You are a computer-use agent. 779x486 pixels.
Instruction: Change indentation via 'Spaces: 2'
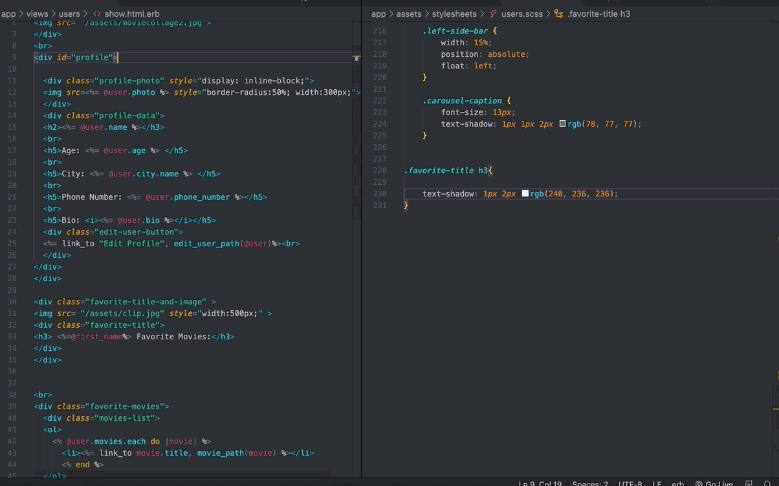pos(590,483)
